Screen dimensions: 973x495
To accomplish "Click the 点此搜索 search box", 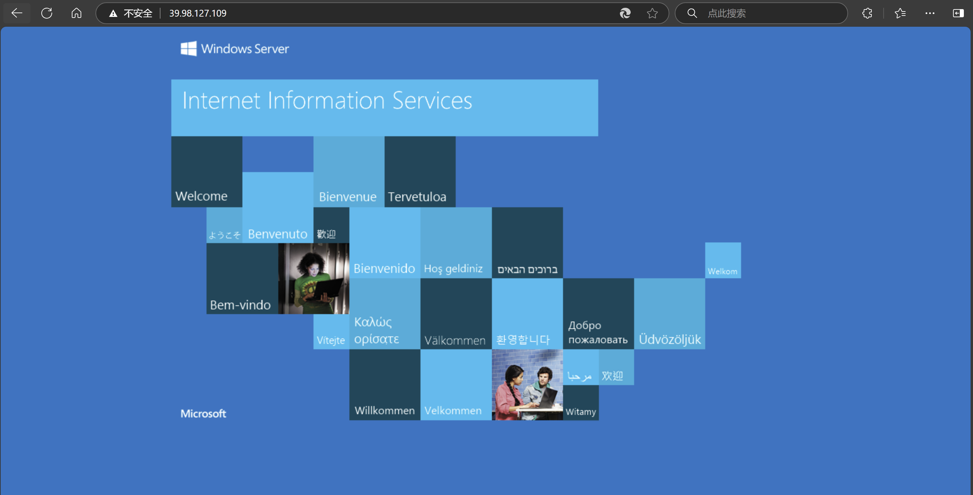I will tap(761, 14).
